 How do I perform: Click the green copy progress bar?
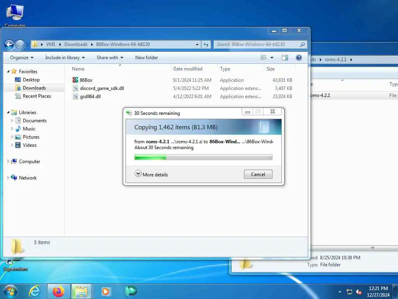coord(203,157)
